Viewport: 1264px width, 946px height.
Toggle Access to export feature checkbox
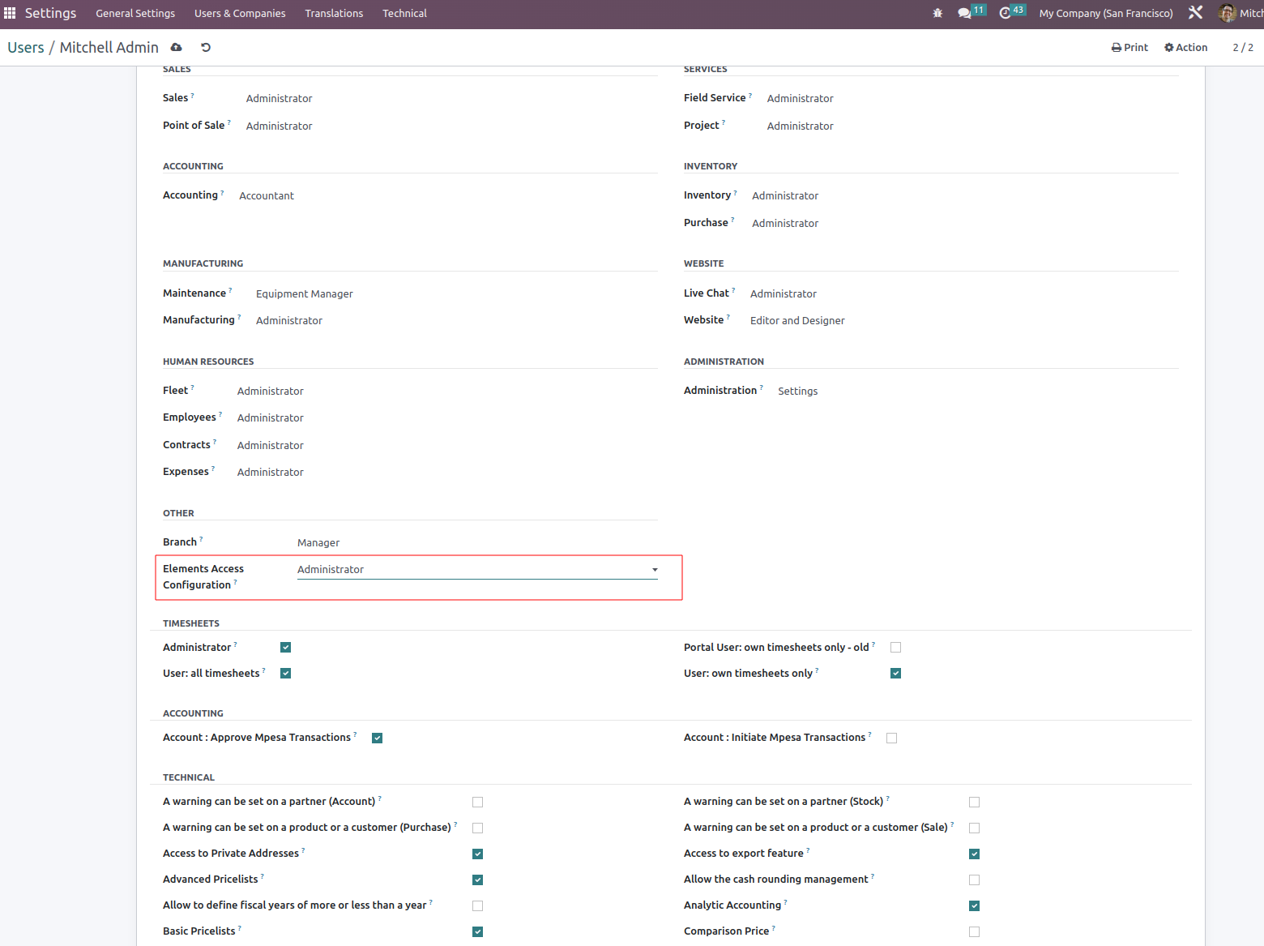pyautogui.click(x=974, y=854)
